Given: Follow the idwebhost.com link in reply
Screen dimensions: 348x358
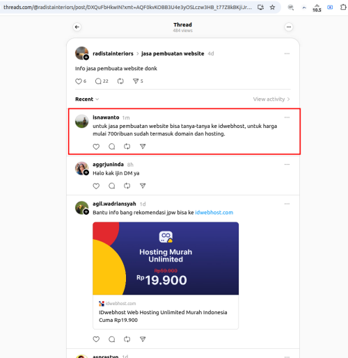Looking at the screenshot, I should pyautogui.click(x=214, y=213).
